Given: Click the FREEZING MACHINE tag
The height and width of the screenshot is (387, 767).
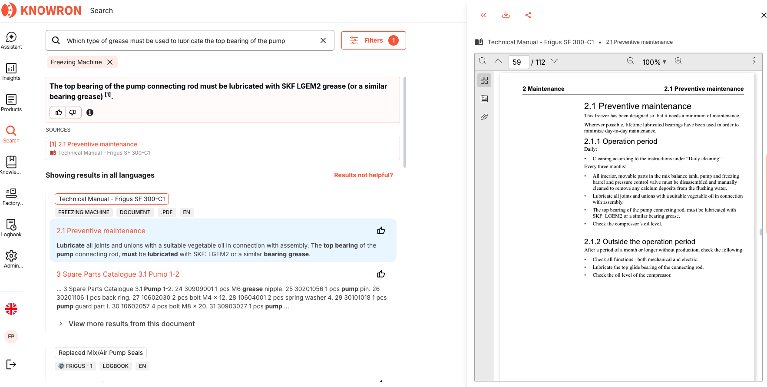Looking at the screenshot, I should click(84, 212).
